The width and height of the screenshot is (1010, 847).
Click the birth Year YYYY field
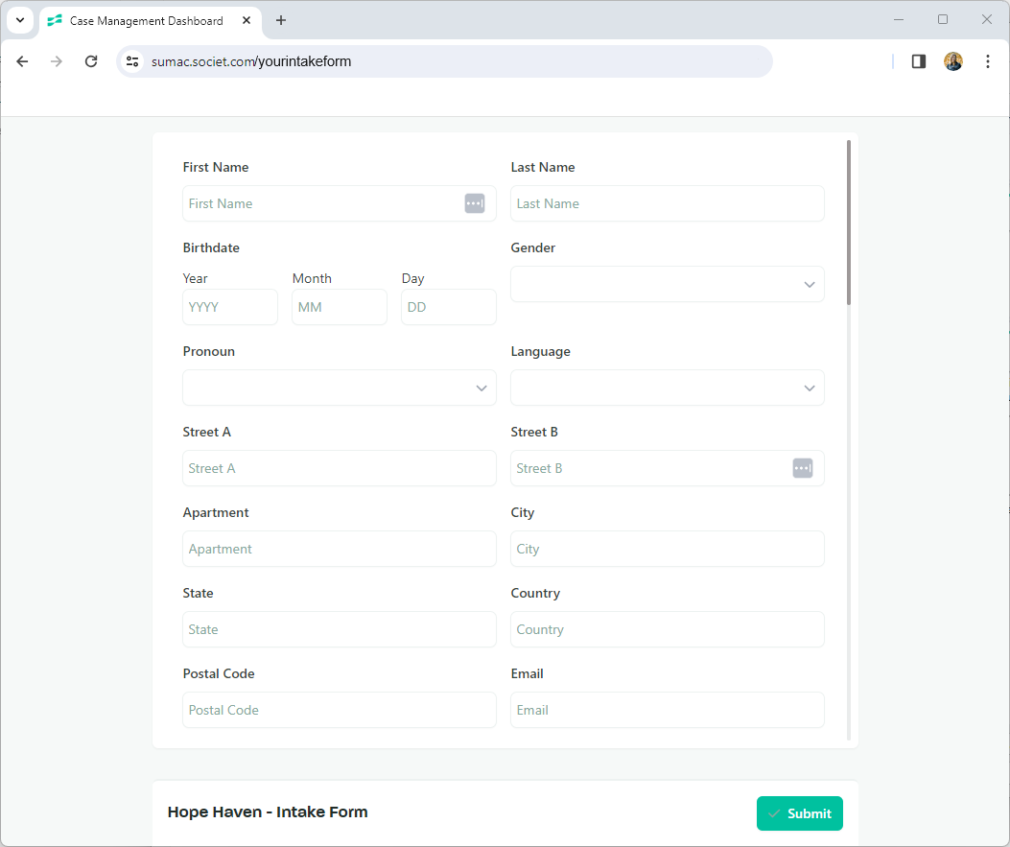pos(230,307)
